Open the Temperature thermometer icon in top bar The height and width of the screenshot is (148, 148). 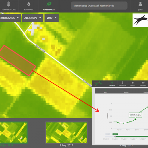click(9, 4)
